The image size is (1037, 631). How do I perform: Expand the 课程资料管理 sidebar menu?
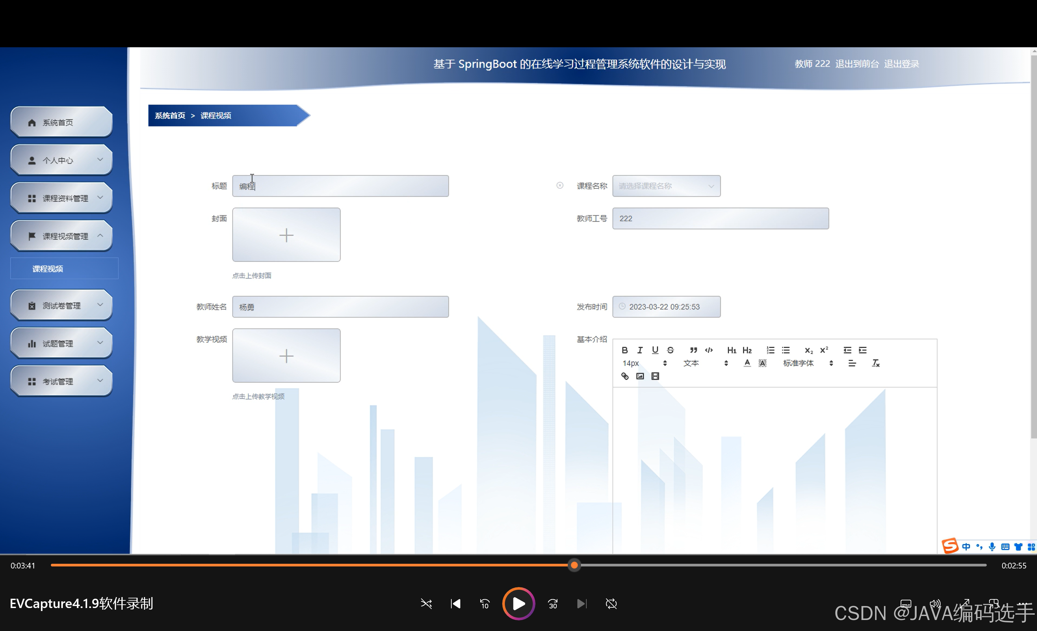(62, 198)
